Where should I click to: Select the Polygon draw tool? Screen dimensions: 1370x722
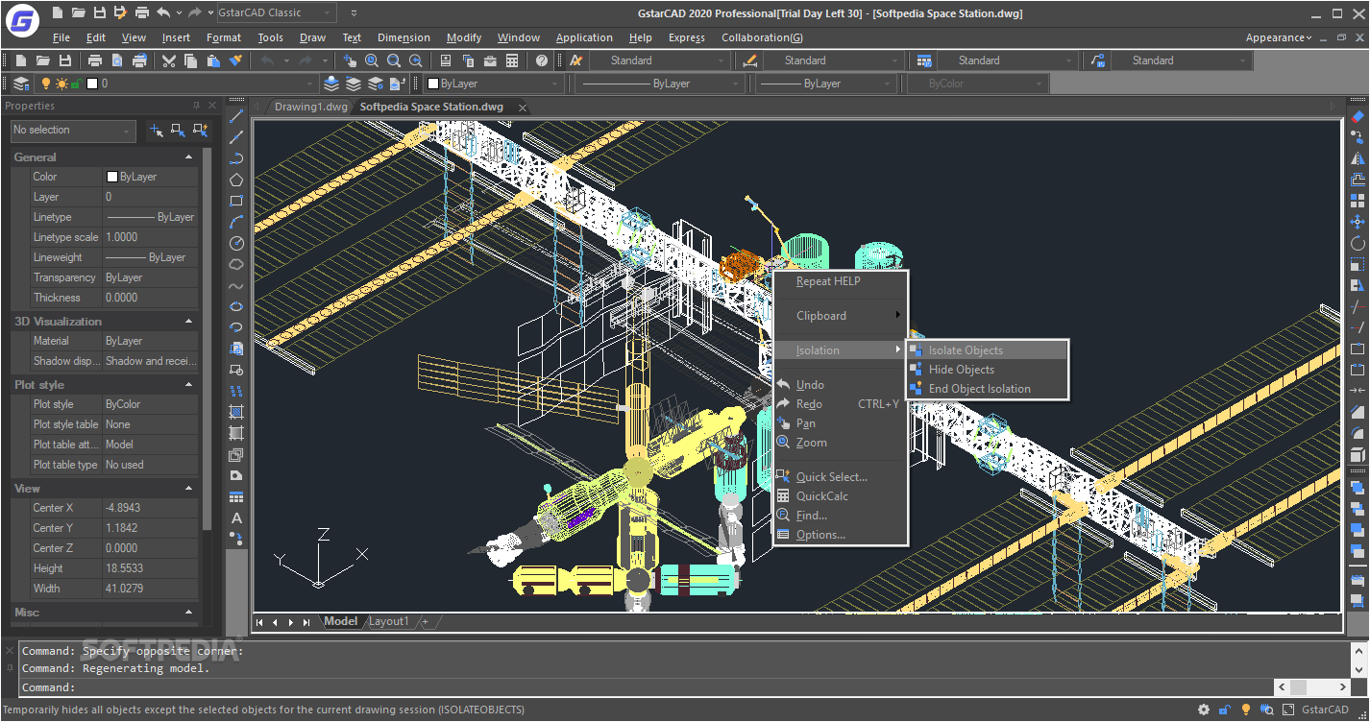point(236,180)
